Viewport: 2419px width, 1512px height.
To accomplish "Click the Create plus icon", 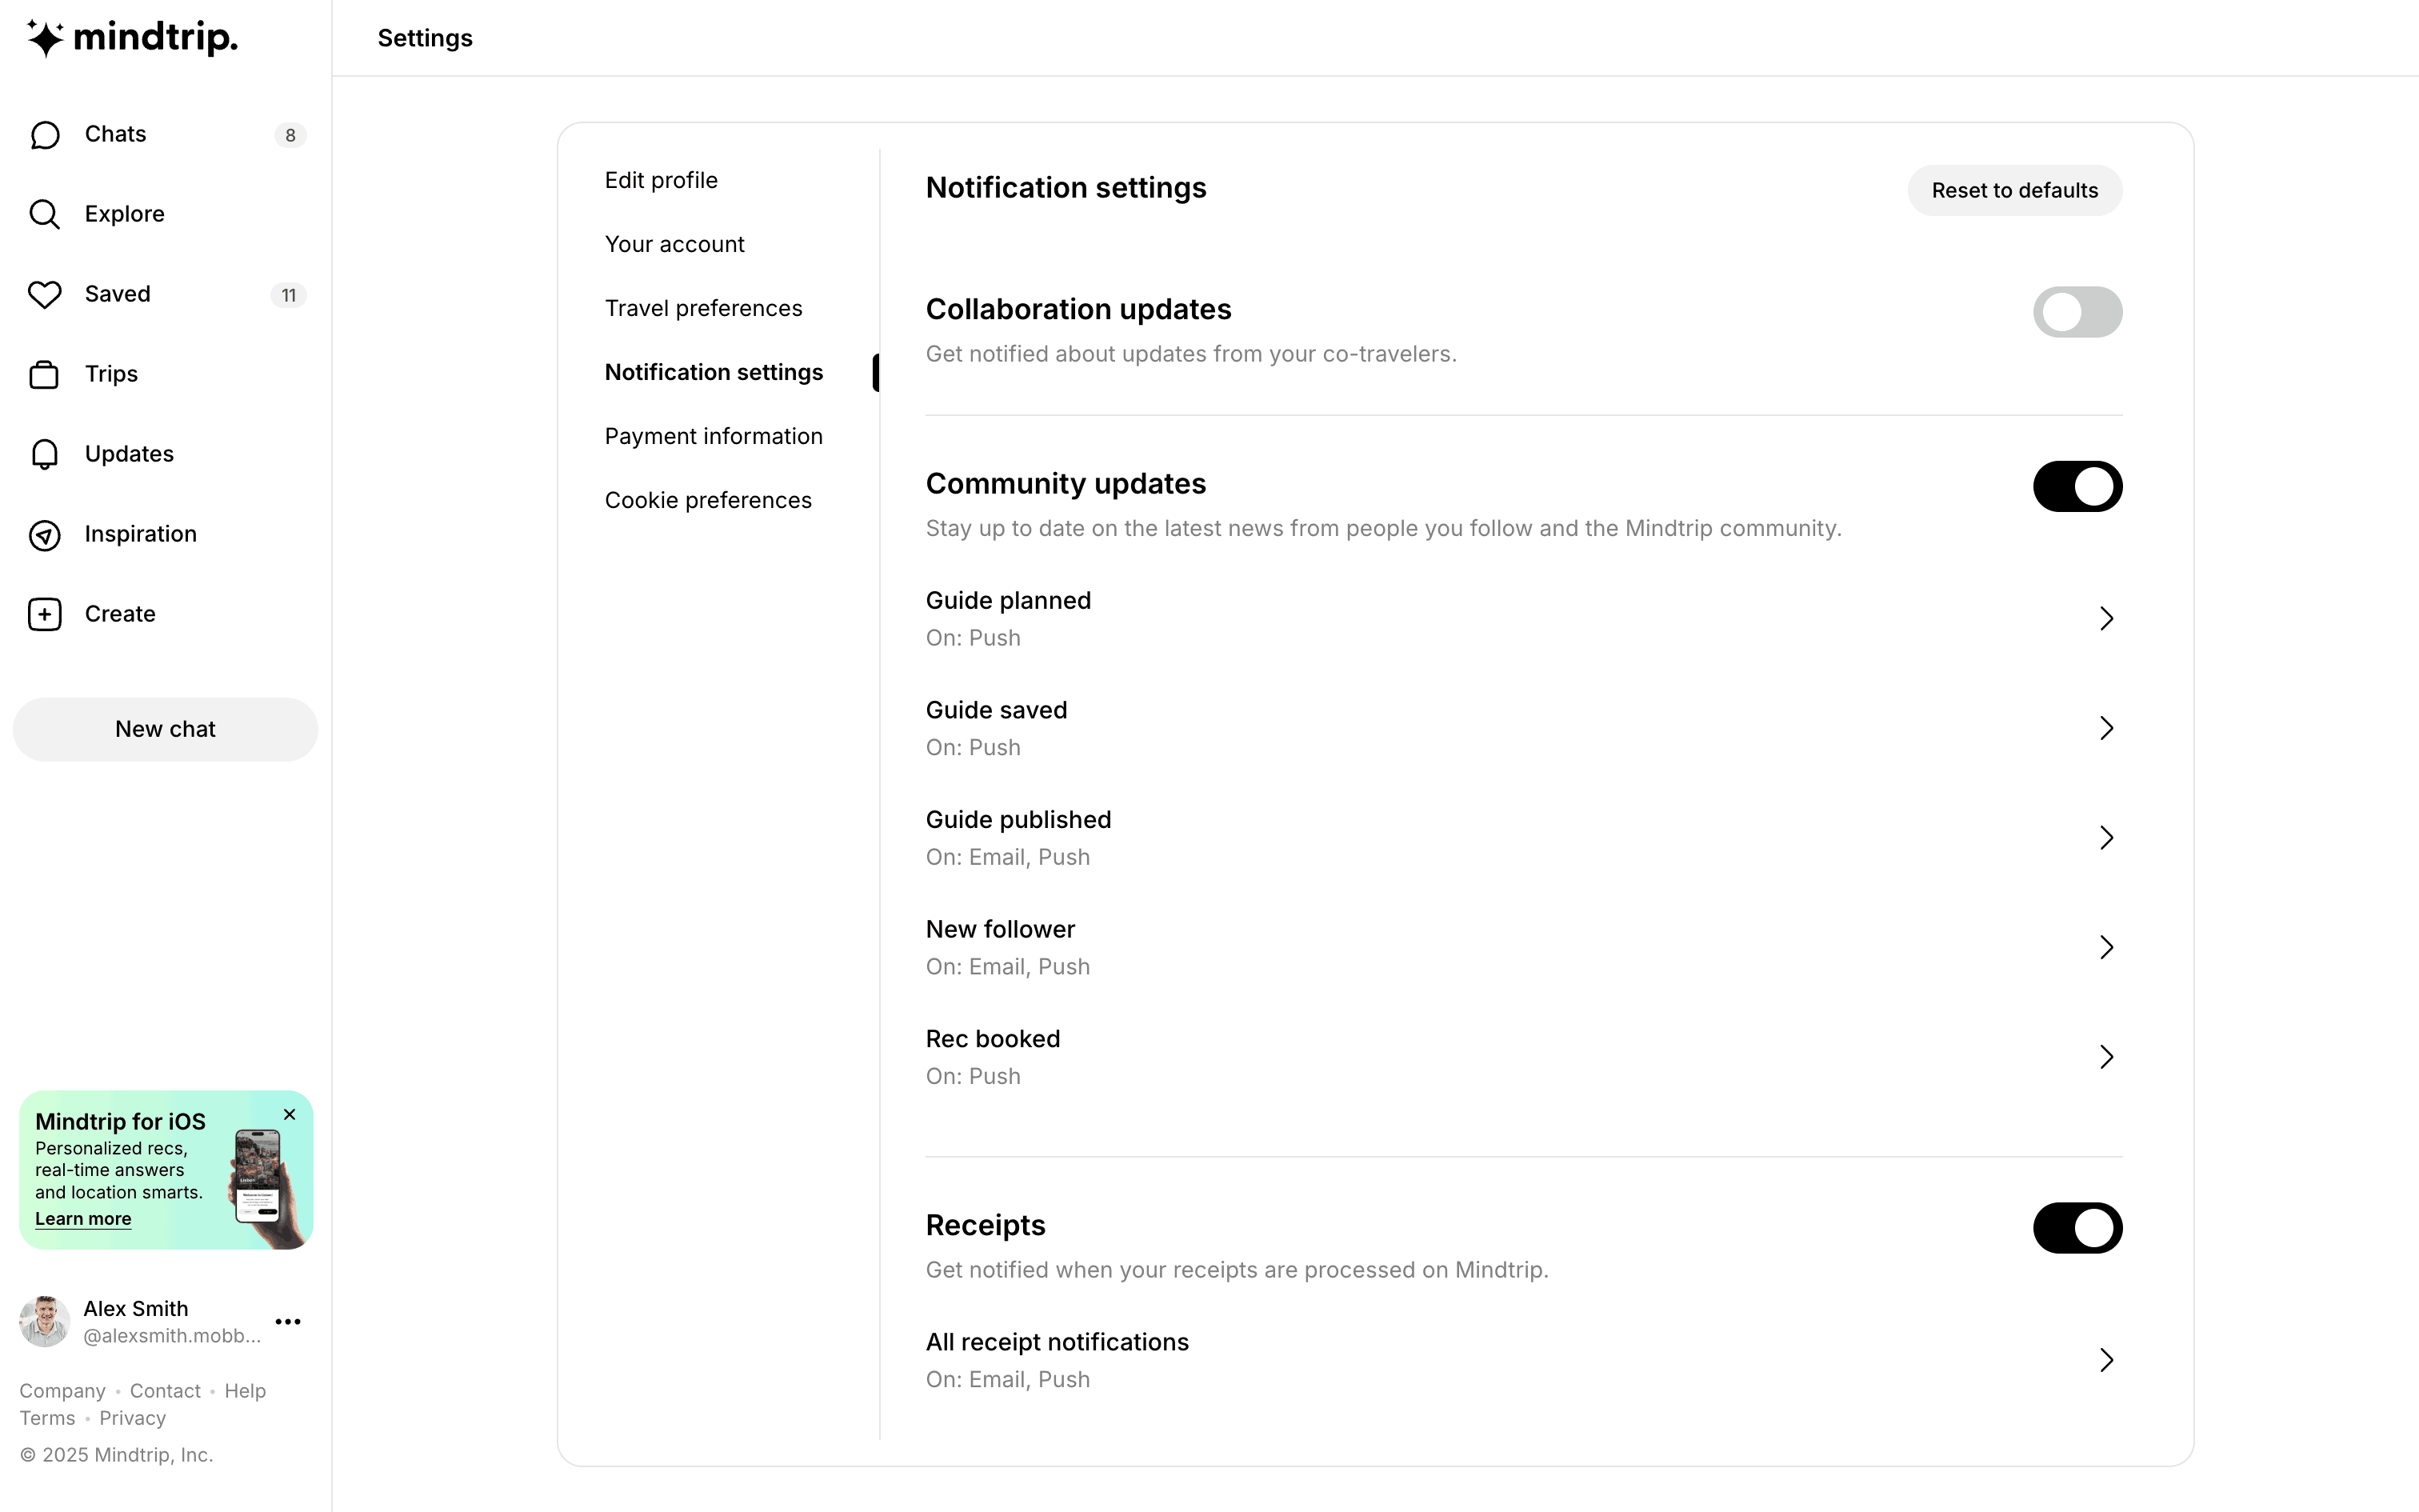I will tap(45, 614).
